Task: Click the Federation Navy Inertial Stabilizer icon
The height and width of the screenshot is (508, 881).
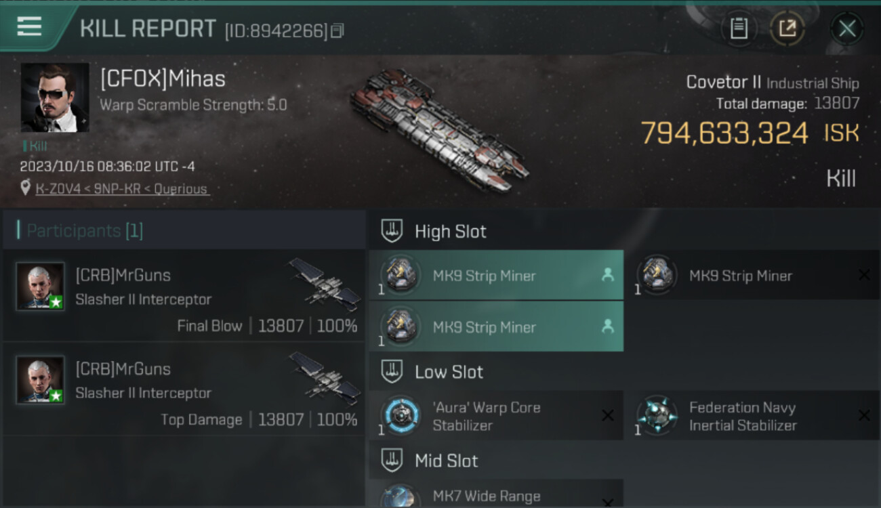Action: (x=657, y=415)
